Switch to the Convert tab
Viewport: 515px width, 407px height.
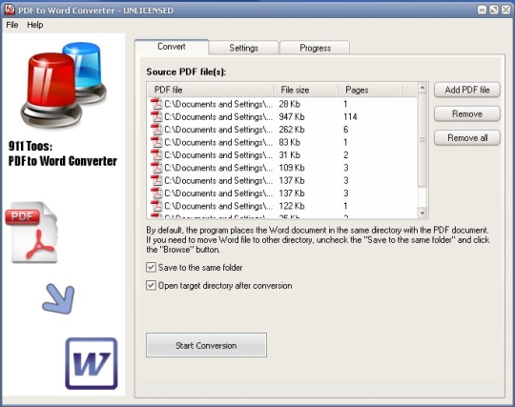(172, 47)
